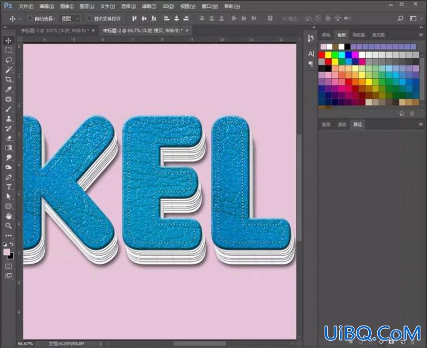Viewport: 427px width, 348px height.
Task: Open the 窗口(W) menu
Action: coord(210,6)
